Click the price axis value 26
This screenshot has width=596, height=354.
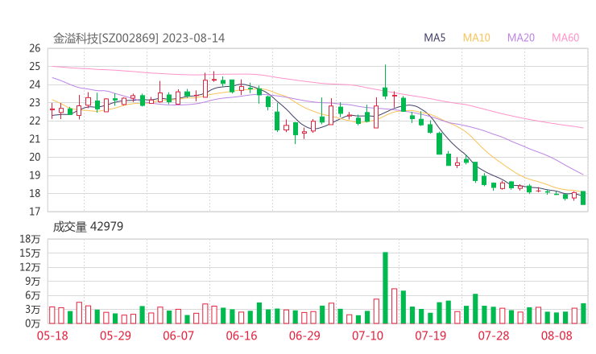click(x=35, y=48)
